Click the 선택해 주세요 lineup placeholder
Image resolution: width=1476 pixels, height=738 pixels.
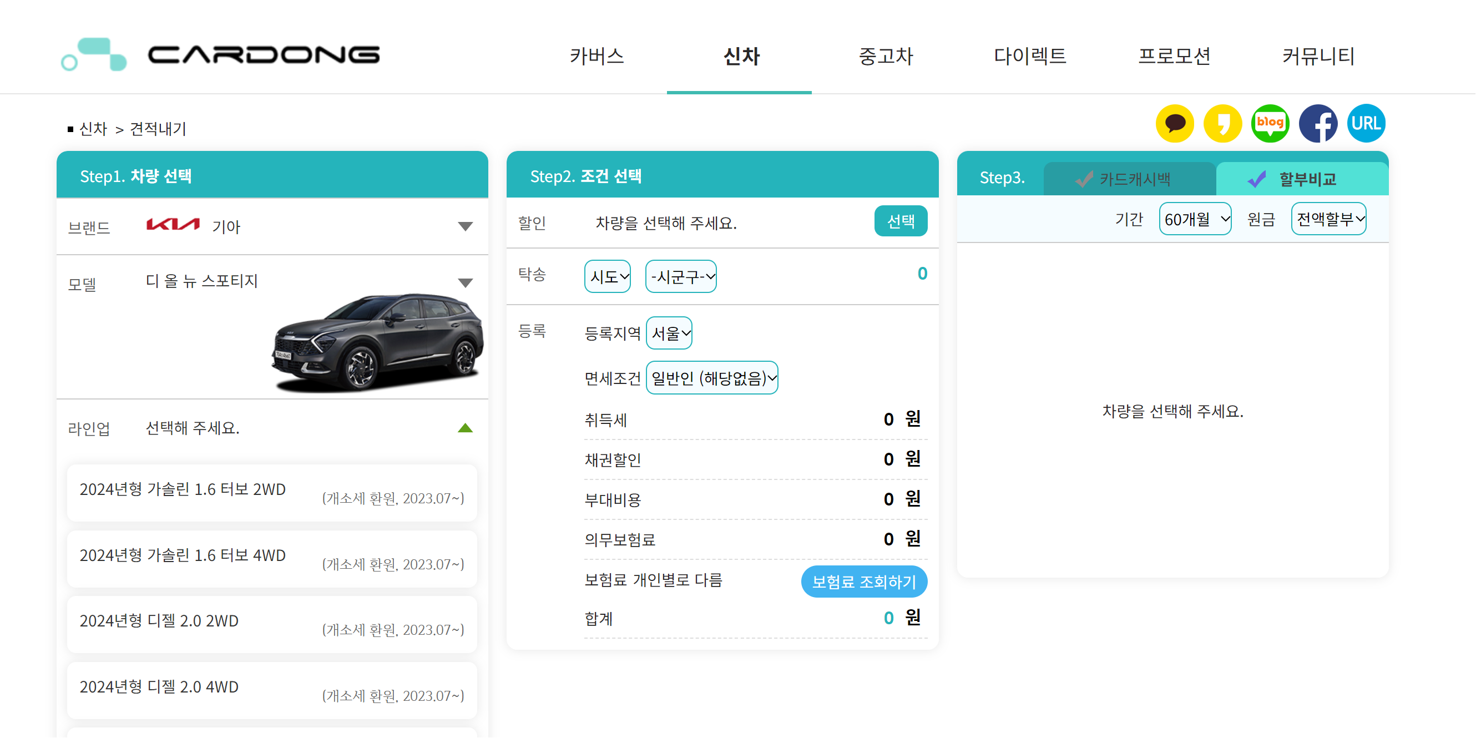(192, 428)
